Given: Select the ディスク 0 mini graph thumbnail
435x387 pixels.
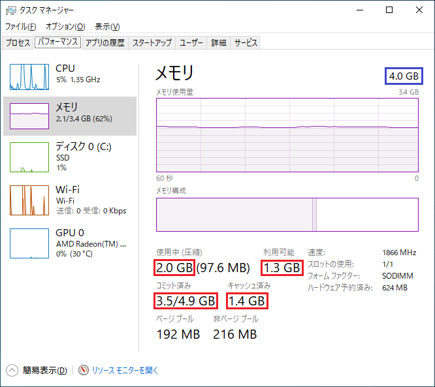Looking at the screenshot, I should coord(29,157).
